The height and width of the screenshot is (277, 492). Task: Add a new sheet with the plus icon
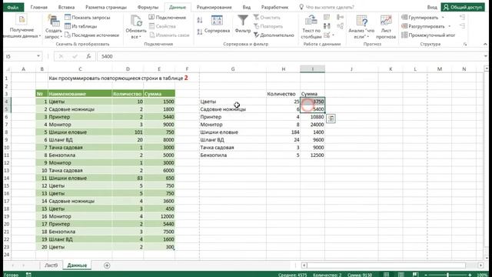pyautogui.click(x=107, y=265)
